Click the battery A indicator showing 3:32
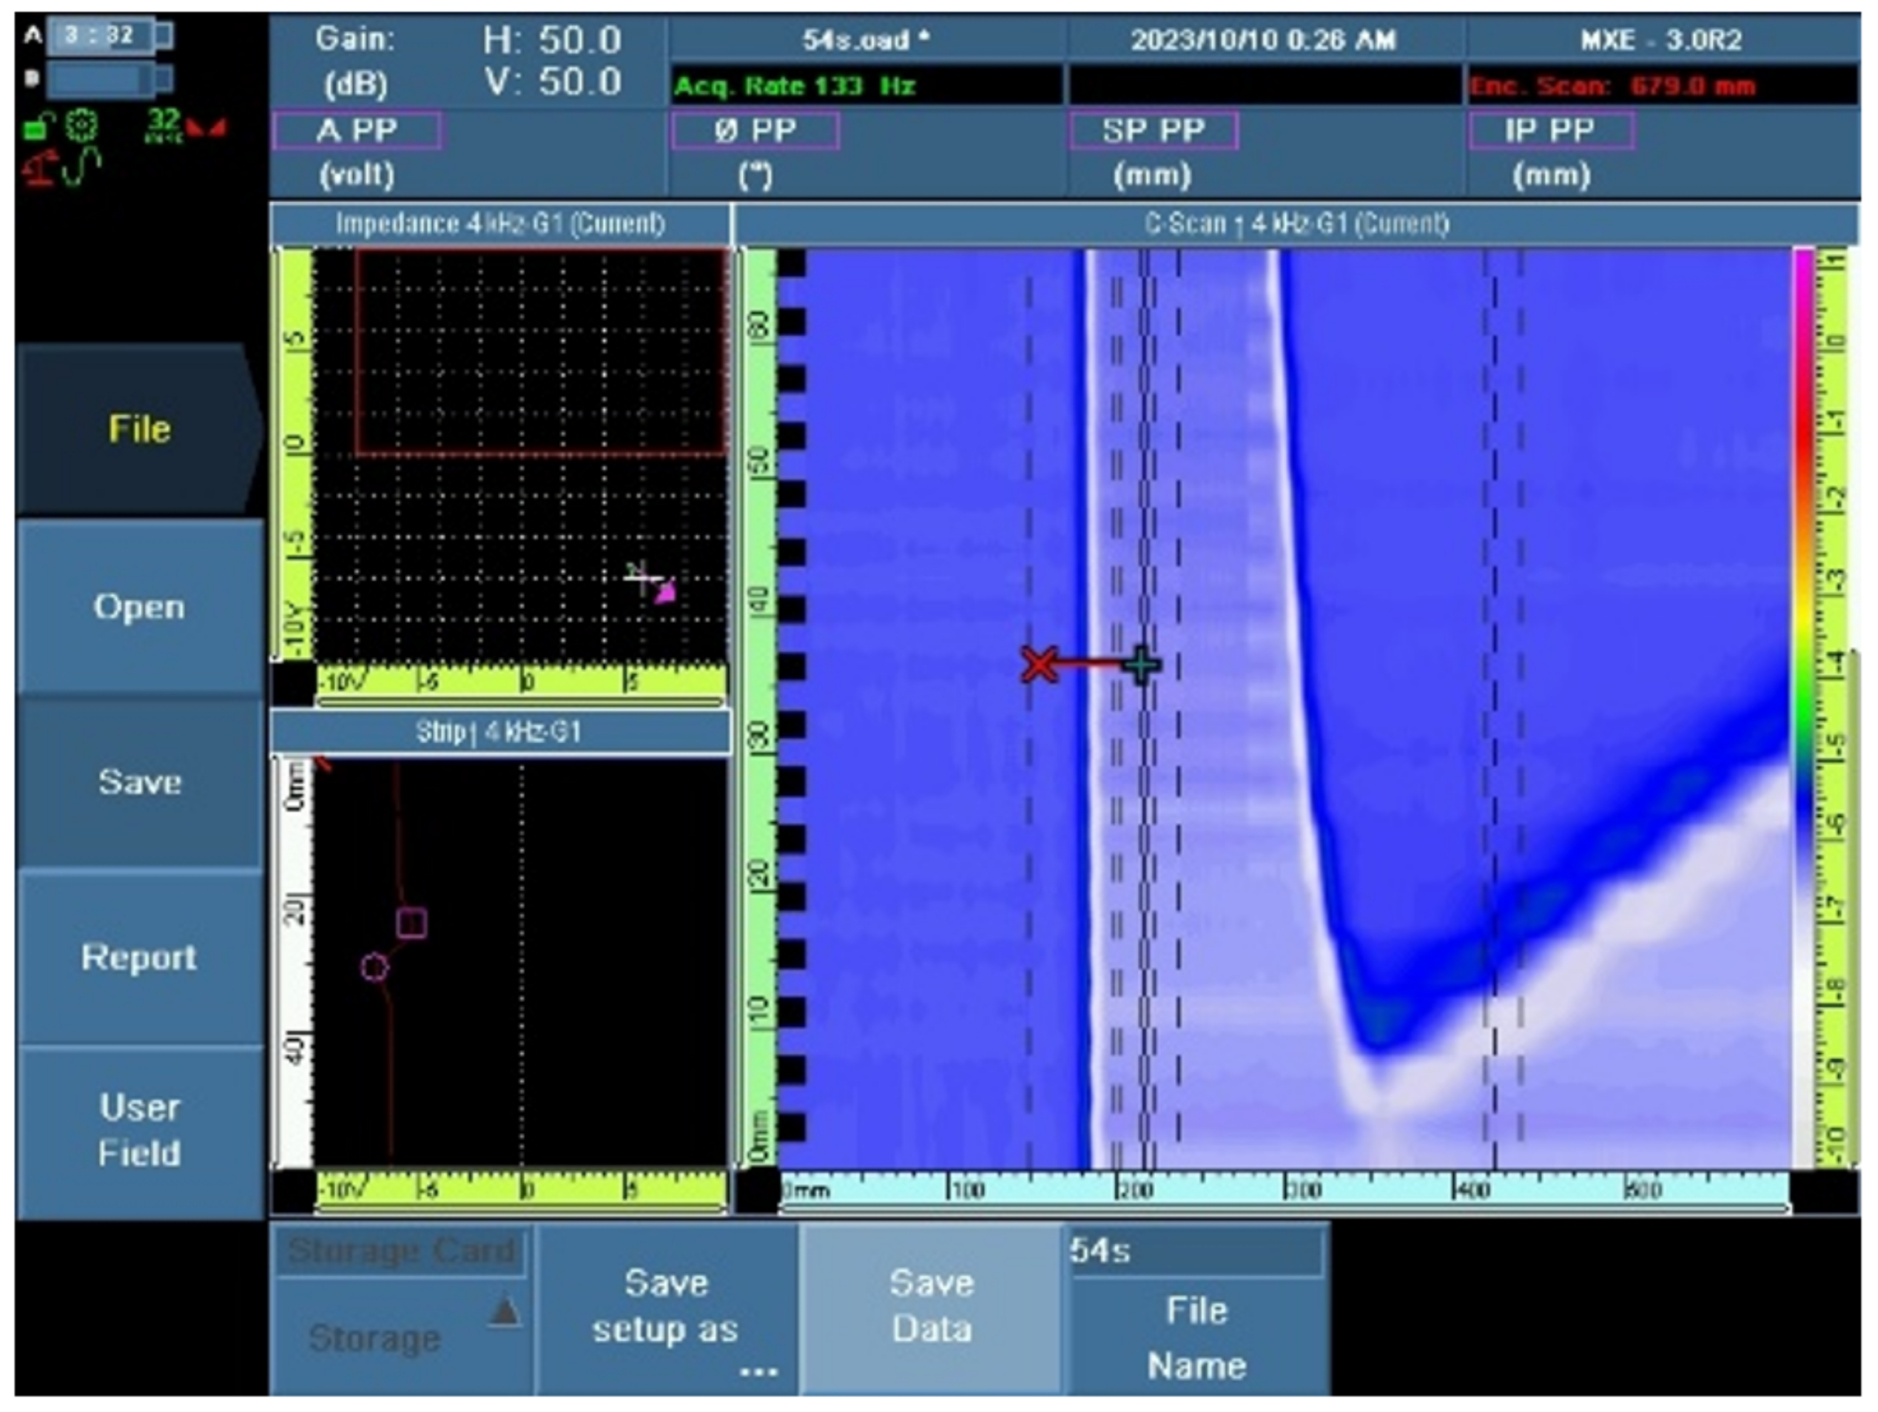This screenshot has width=1878, height=1412. click(109, 36)
